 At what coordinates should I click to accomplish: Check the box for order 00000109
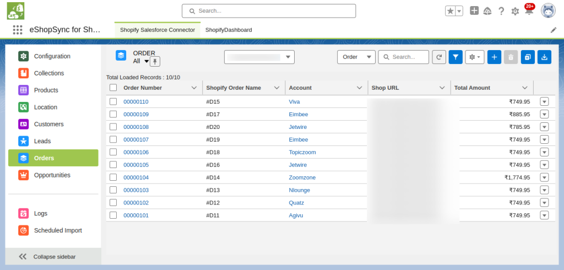click(x=113, y=114)
